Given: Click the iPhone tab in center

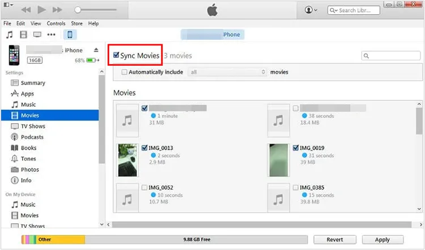Looking at the screenshot, I should 212,35.
